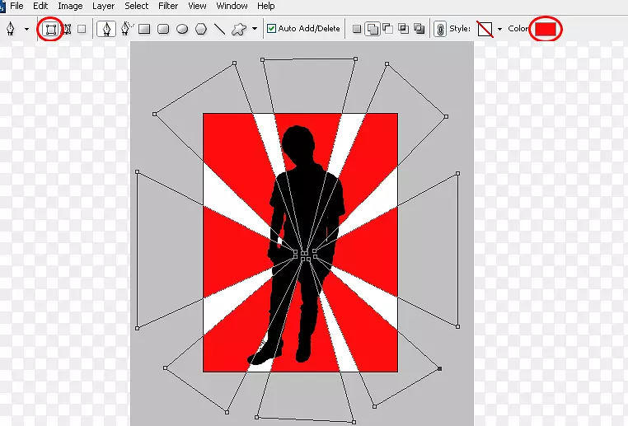Select the Fill pixels mode icon
The width and height of the screenshot is (628, 426).
click(82, 29)
